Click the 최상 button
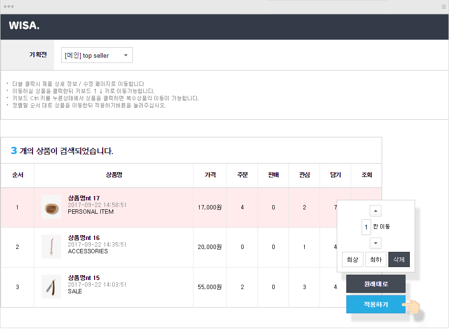449x331 pixels. (353, 259)
